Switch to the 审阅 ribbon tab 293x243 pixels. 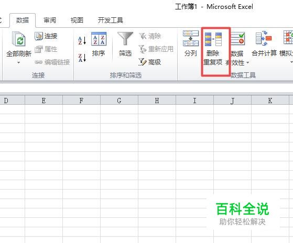coord(50,20)
